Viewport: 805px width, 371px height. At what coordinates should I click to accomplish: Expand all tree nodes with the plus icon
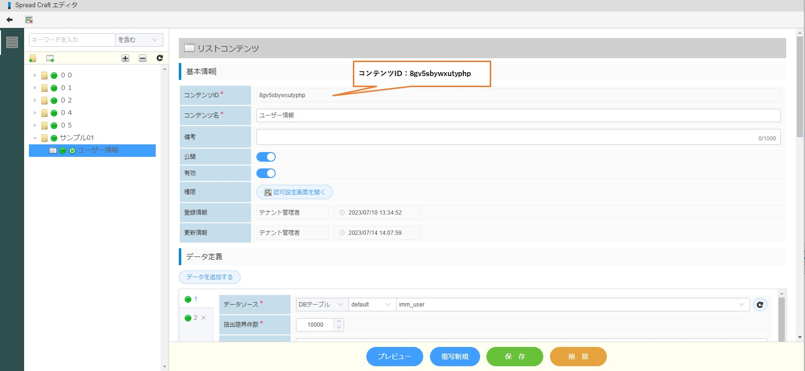tap(125, 58)
